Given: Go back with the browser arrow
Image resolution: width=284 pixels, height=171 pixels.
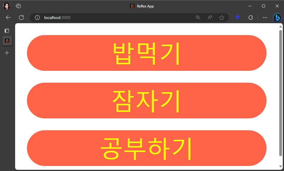Looking at the screenshot, I should click(8, 18).
